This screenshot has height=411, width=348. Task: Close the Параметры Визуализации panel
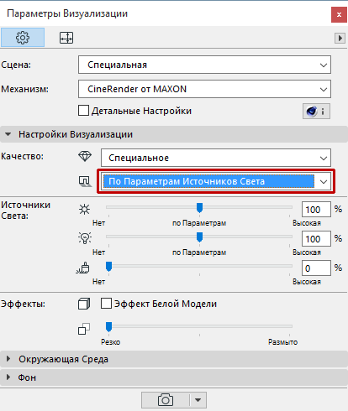pyautogui.click(x=339, y=14)
